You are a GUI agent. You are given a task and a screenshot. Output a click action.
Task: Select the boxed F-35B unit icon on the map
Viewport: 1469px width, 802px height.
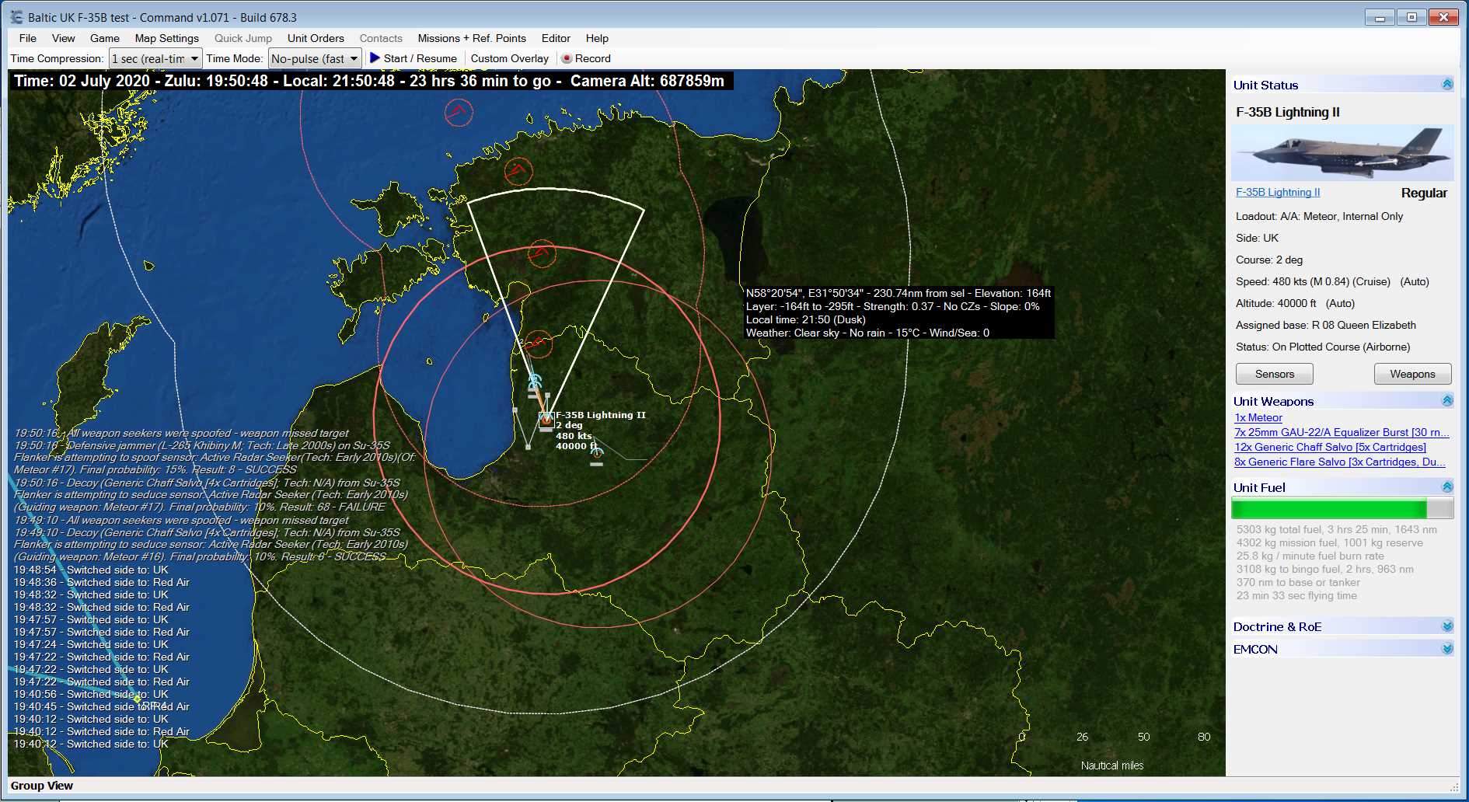tap(546, 420)
